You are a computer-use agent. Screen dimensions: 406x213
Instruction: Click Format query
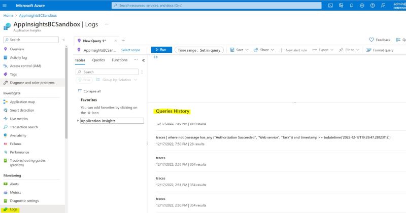[x=380, y=50]
